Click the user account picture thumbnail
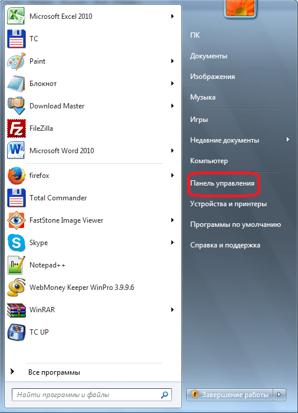 240,8
